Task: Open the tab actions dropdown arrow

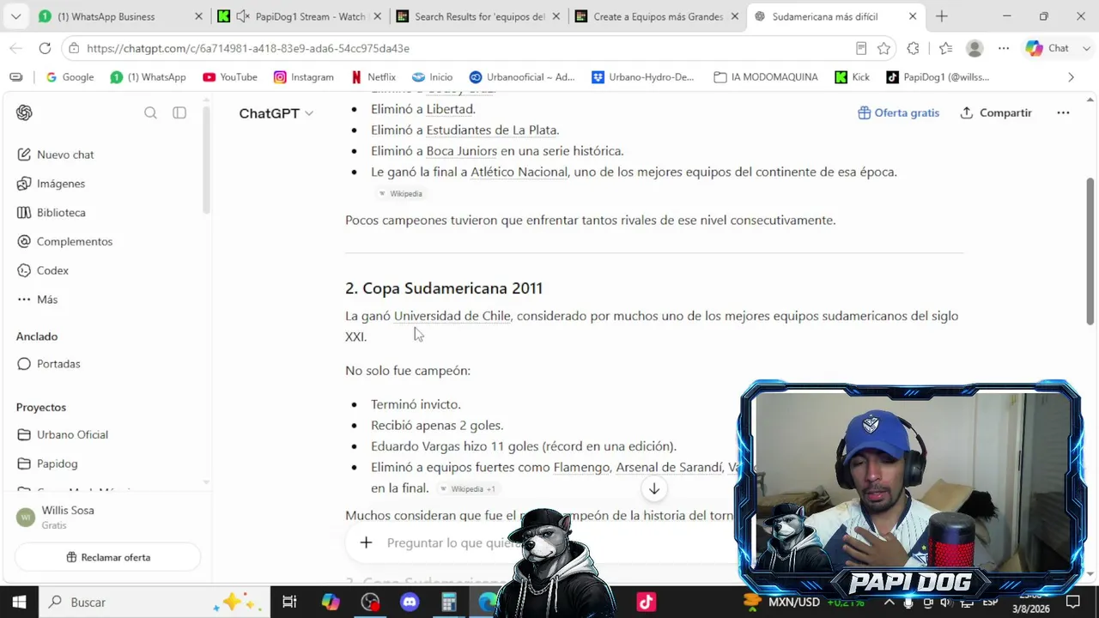Action: point(15,16)
